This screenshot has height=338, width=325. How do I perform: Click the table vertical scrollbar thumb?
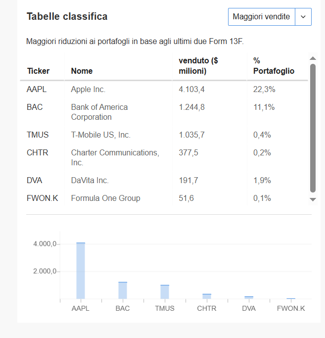[x=313, y=128]
